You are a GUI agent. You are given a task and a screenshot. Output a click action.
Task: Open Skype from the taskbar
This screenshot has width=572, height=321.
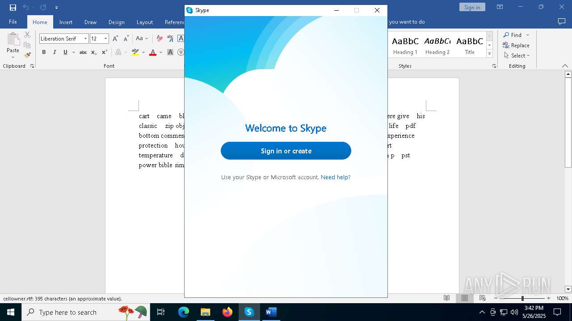coord(249,312)
